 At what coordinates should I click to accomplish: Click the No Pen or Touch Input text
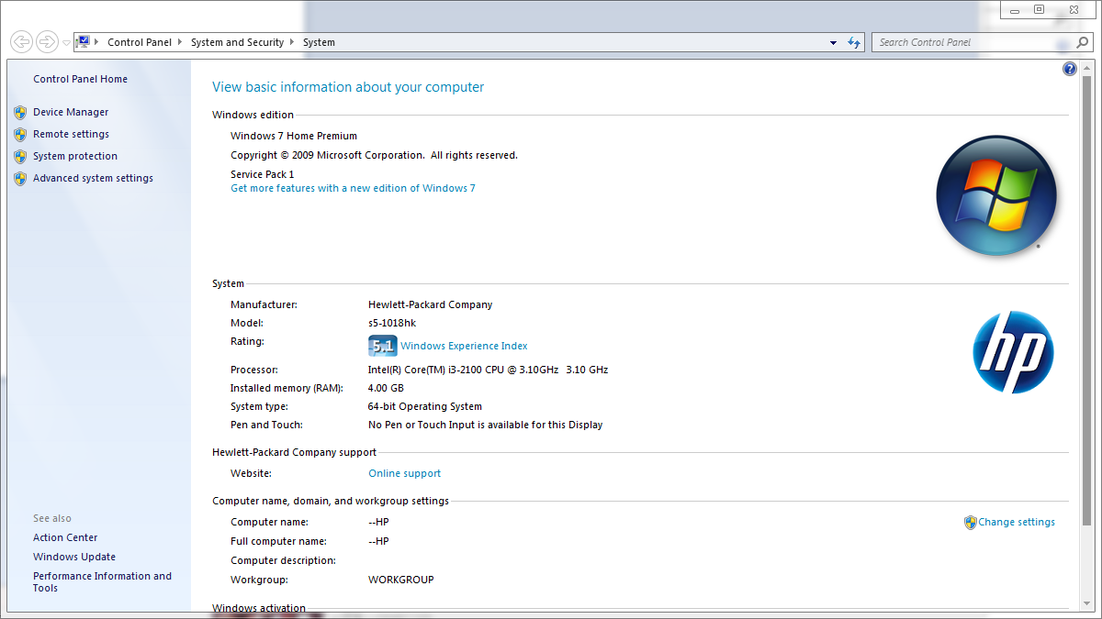486,425
